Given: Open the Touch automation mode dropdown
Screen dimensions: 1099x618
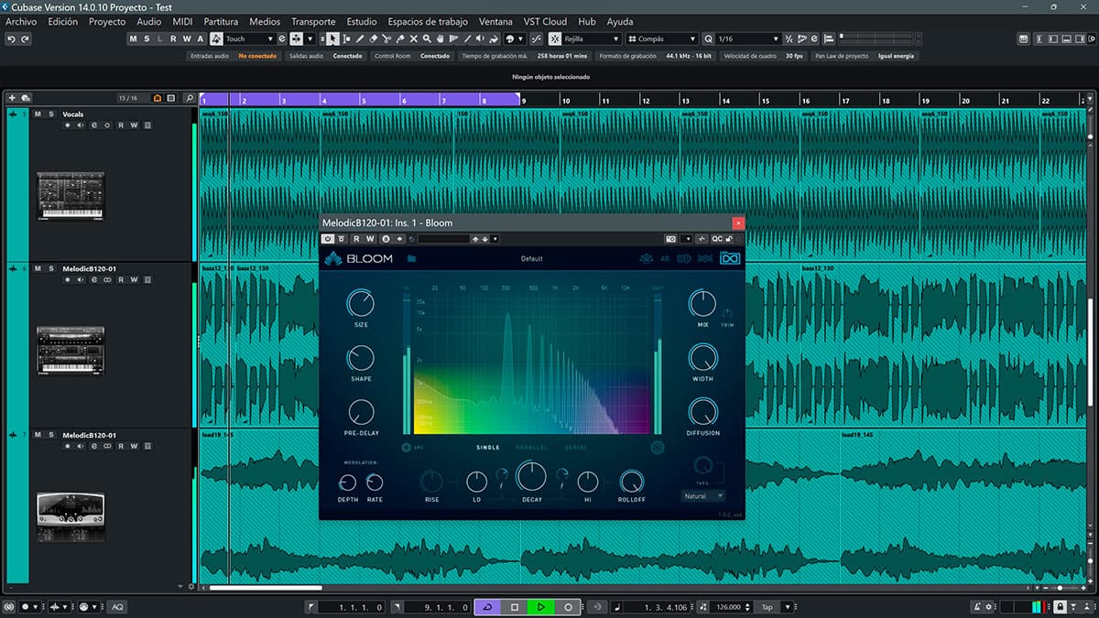Looking at the screenshot, I should [249, 39].
